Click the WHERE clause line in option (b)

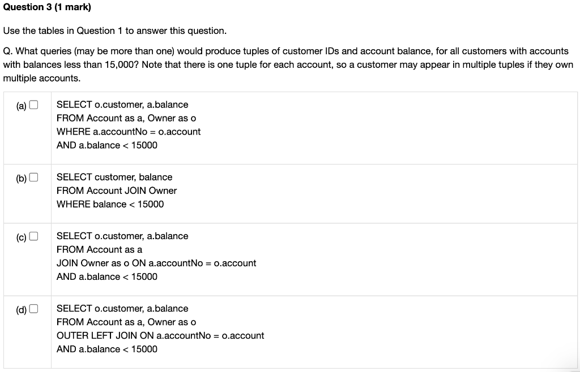point(111,204)
